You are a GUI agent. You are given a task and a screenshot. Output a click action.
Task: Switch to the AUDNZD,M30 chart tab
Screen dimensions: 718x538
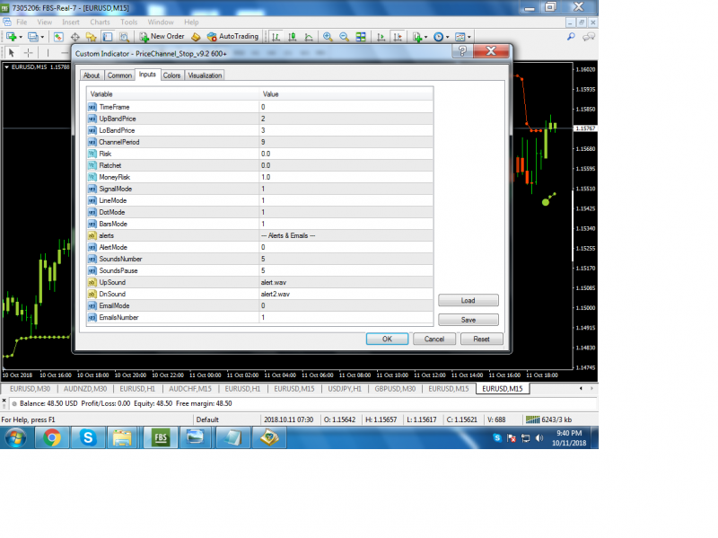85,389
